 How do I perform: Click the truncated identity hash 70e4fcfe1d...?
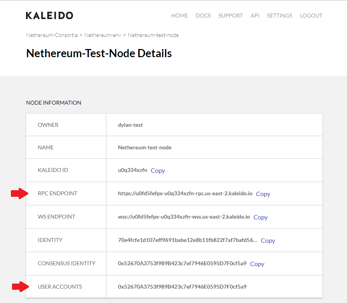(x=187, y=240)
